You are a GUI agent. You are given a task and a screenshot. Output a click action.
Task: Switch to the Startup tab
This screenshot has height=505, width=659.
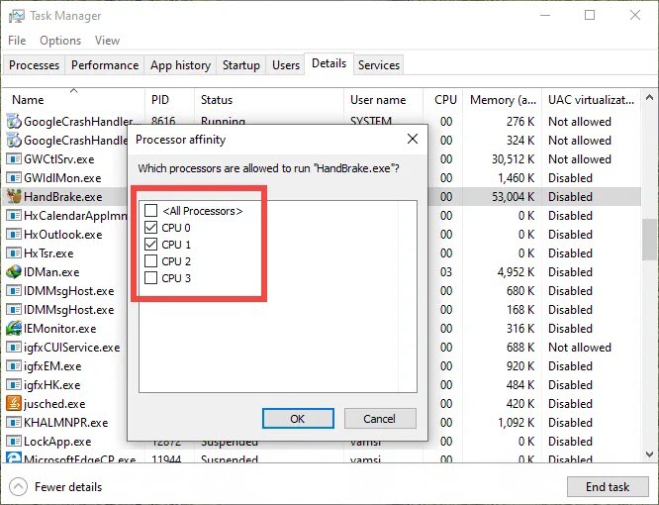240,65
